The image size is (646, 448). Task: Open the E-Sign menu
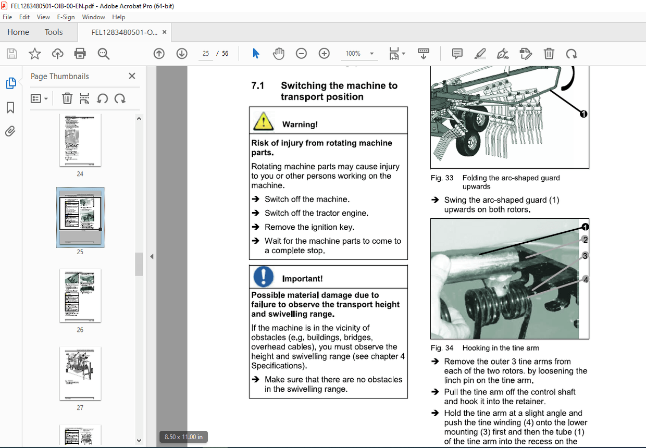coord(66,17)
